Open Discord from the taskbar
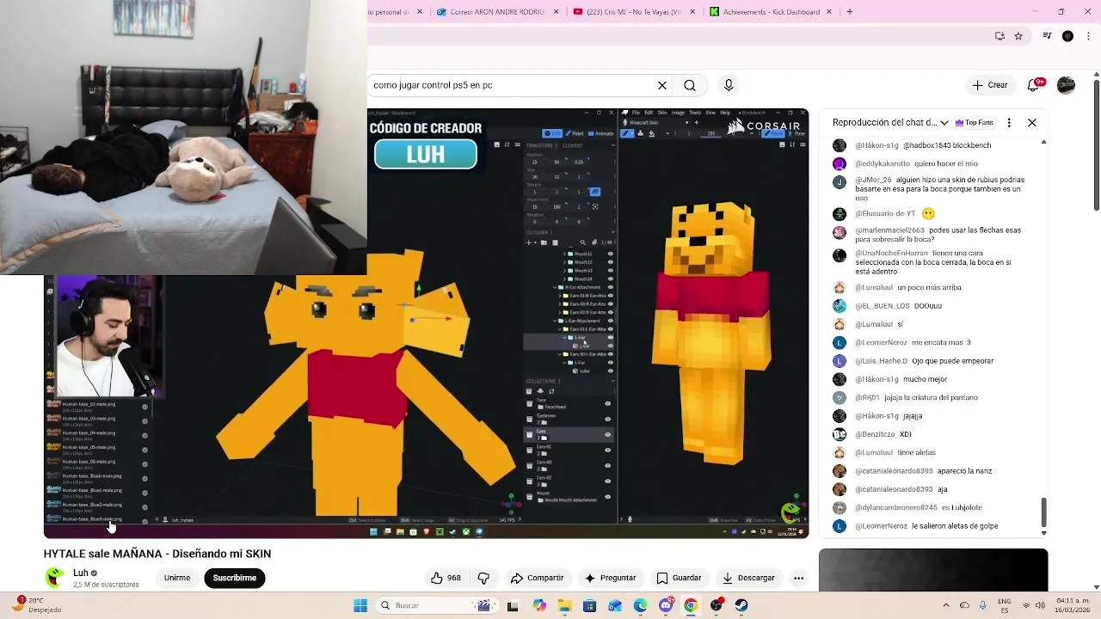This screenshot has height=619, width=1101. (x=666, y=605)
